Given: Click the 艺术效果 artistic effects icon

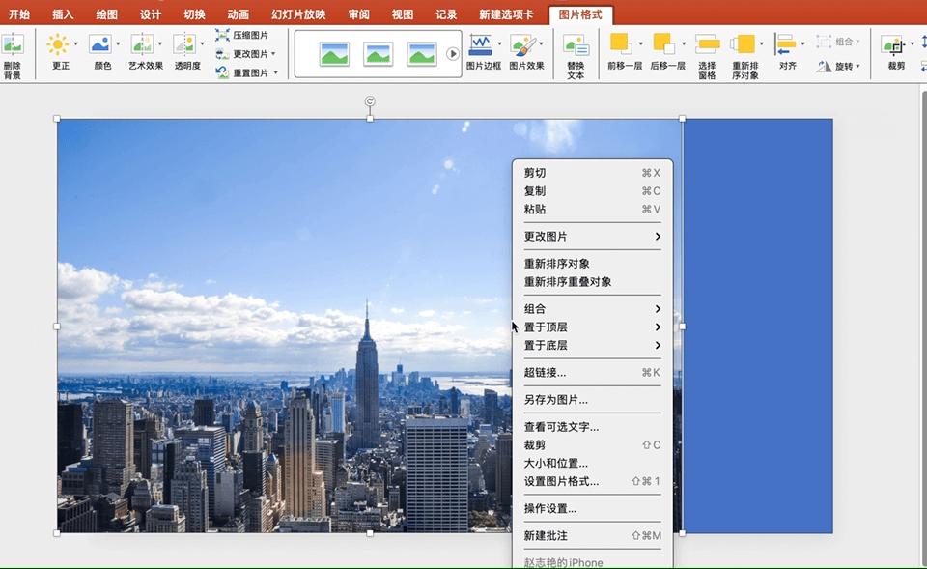Looking at the screenshot, I should tap(142, 45).
